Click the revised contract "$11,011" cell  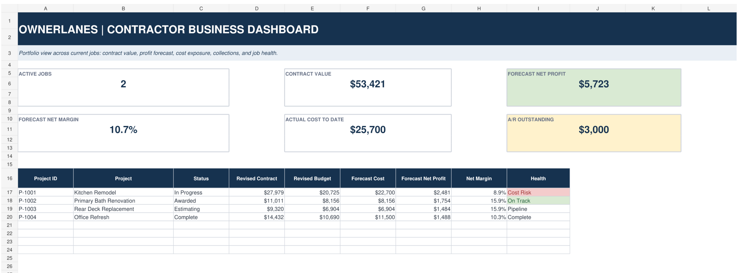257,201
